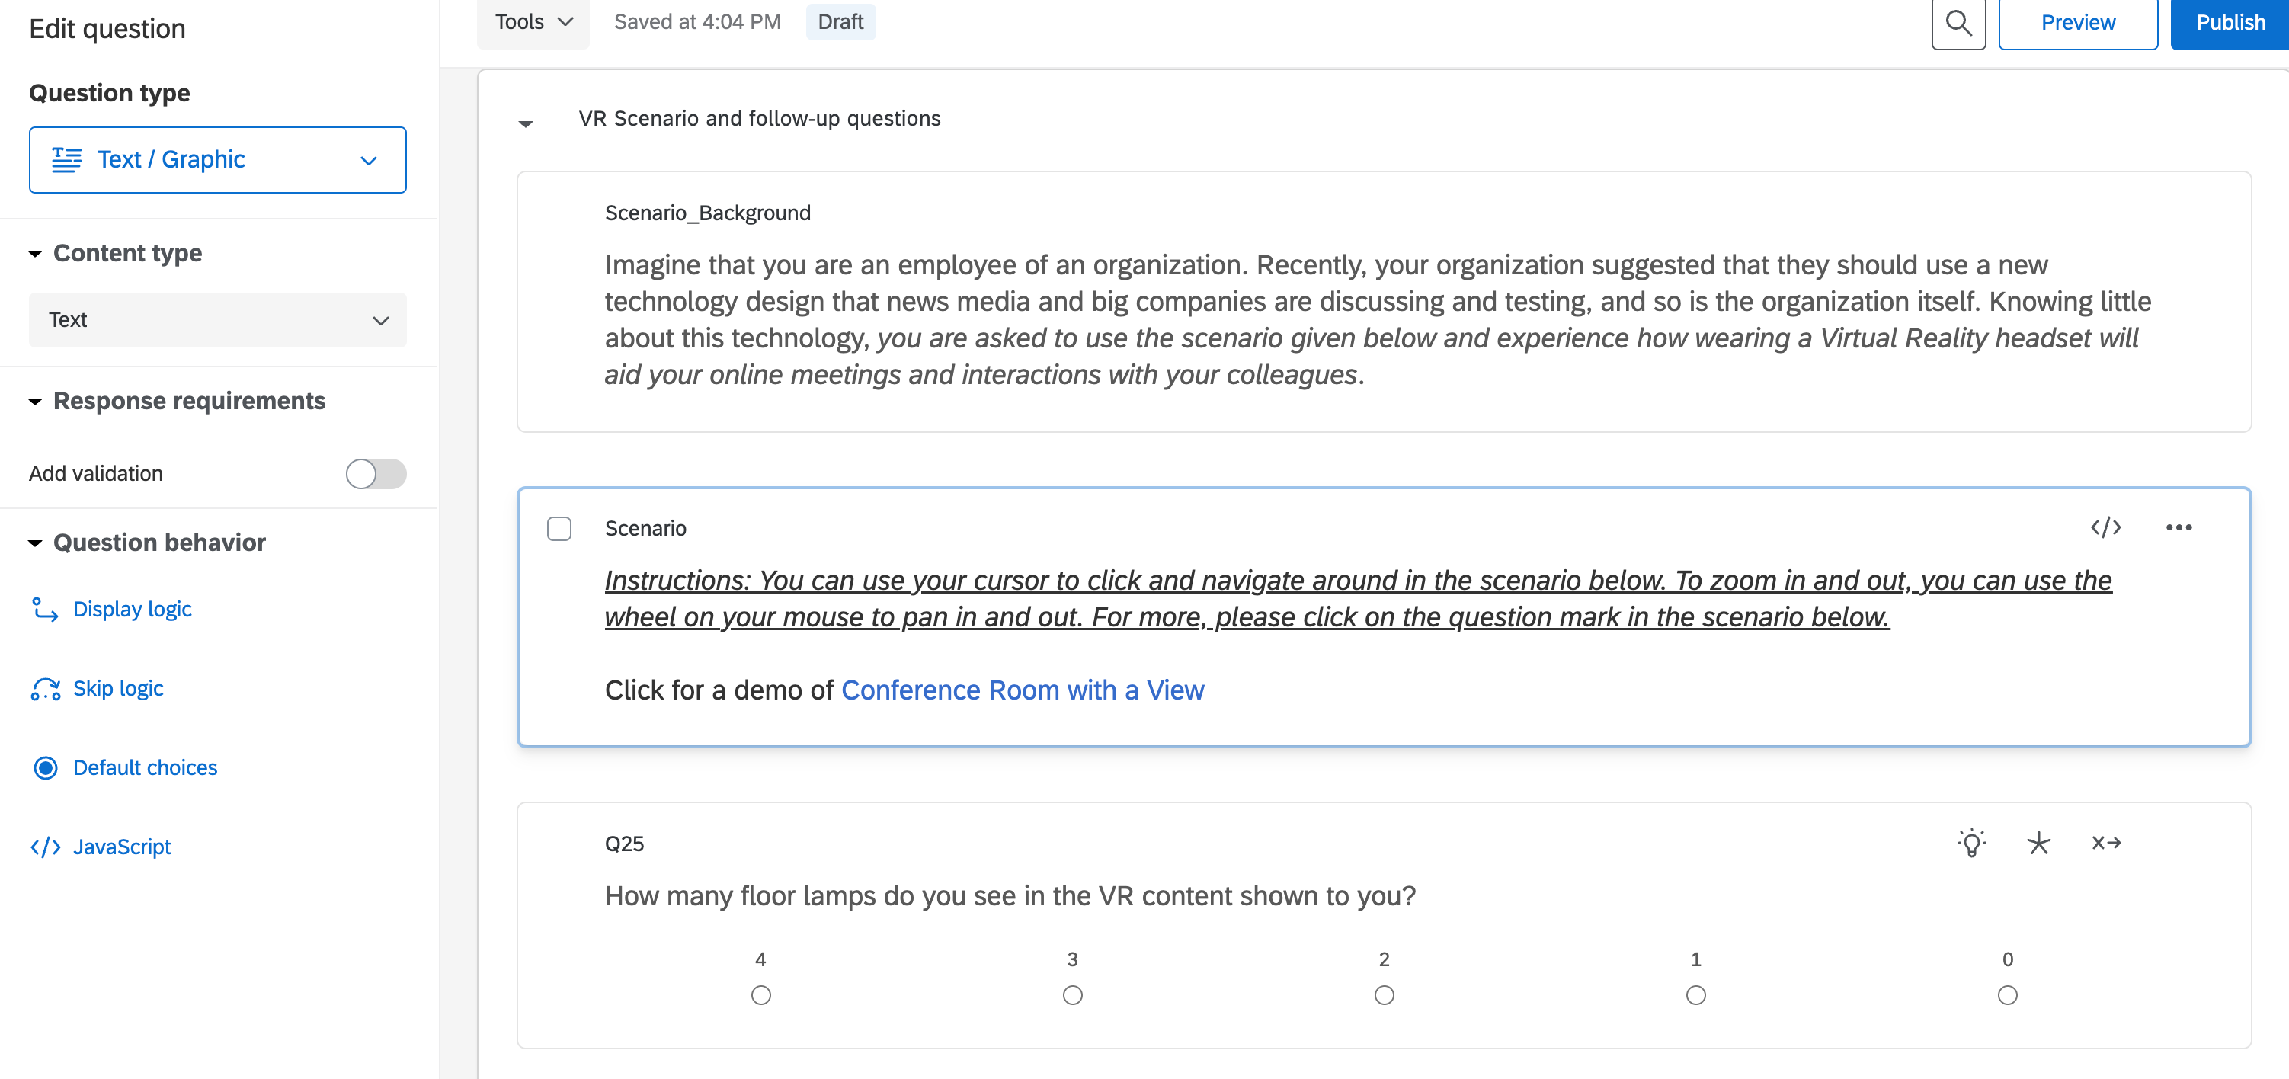Open the Question type dropdown
The width and height of the screenshot is (2289, 1079).
pos(217,159)
